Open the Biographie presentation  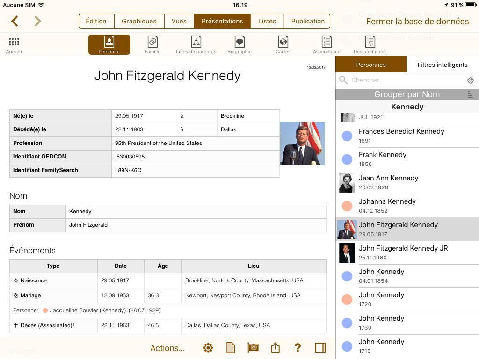pyautogui.click(x=239, y=44)
